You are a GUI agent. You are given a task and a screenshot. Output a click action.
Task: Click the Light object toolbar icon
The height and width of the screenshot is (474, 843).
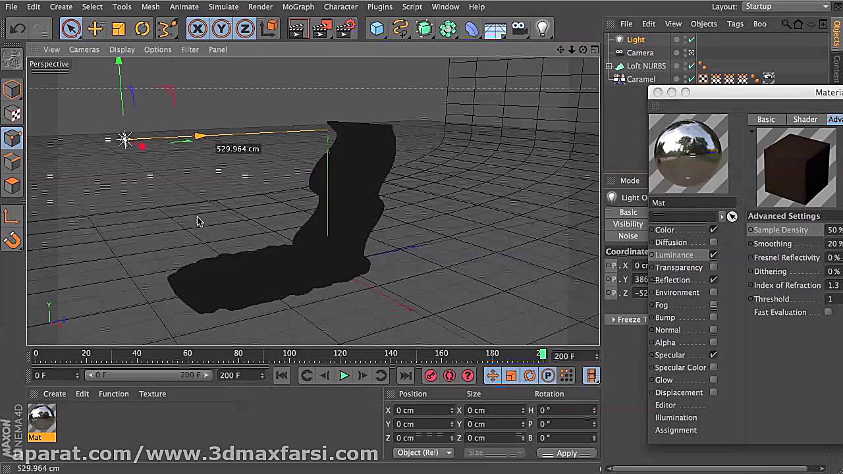pyautogui.click(x=543, y=28)
